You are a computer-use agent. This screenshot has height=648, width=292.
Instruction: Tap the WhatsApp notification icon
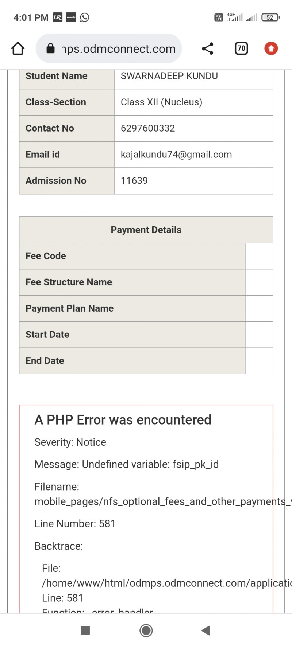85,17
